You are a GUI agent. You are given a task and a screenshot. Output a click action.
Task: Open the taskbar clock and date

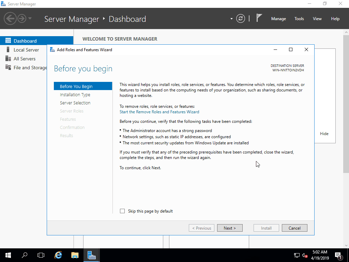pos(320,255)
